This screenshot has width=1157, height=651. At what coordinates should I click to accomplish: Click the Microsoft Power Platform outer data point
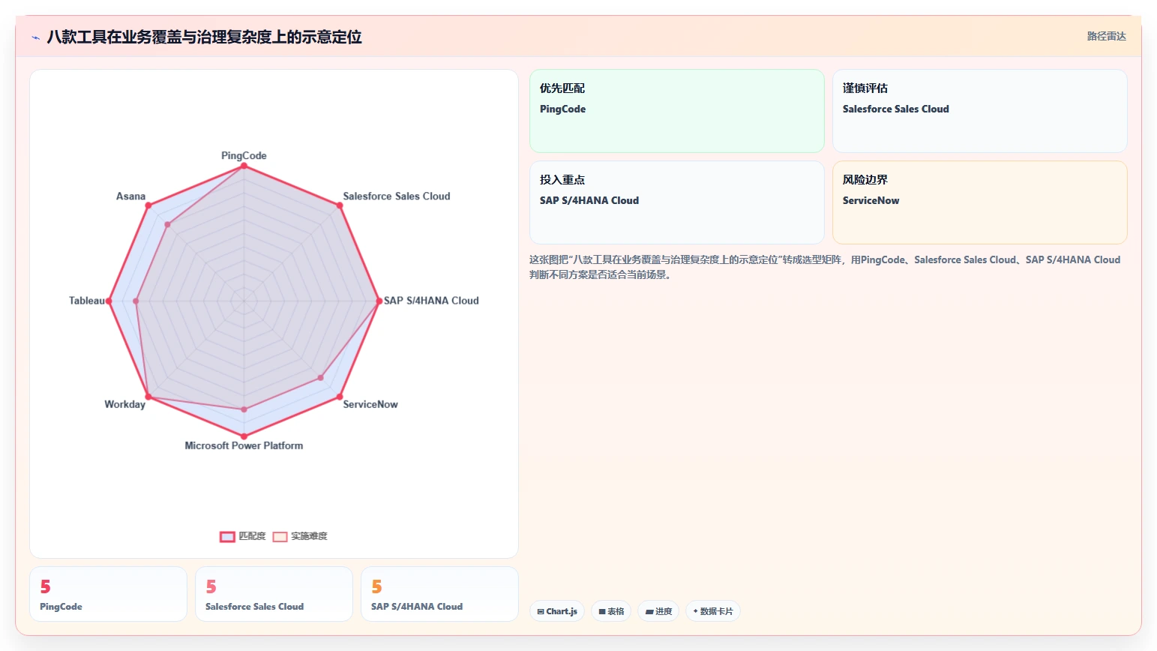tap(244, 436)
